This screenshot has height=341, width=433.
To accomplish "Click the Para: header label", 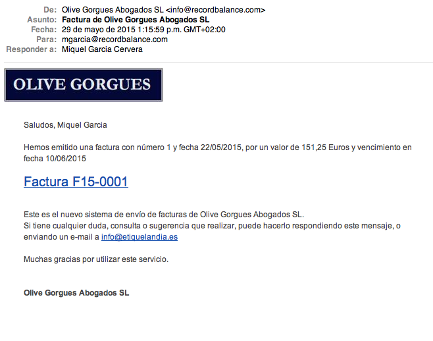I will tap(46, 39).
